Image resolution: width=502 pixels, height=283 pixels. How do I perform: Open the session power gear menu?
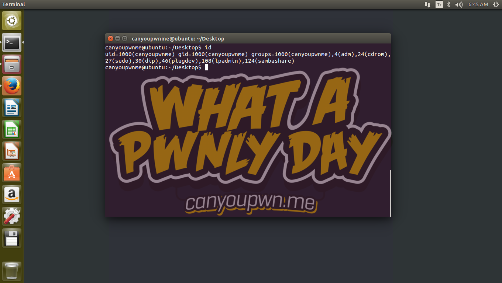click(x=496, y=4)
